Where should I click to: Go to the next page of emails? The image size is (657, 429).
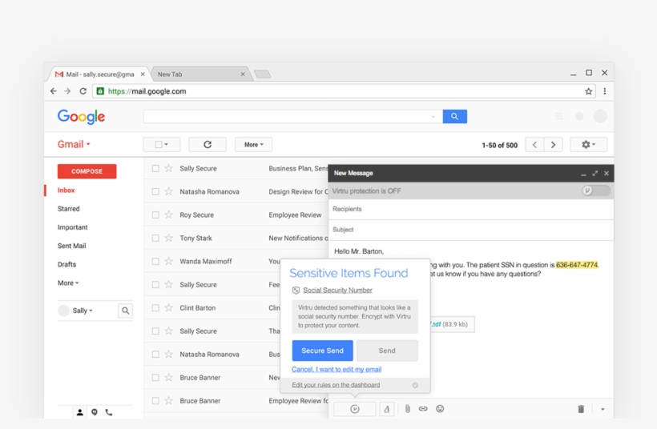553,145
